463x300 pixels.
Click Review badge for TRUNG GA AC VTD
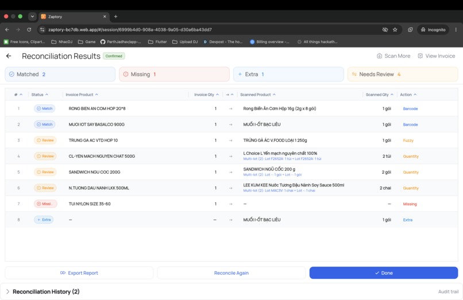pyautogui.click(x=45, y=141)
